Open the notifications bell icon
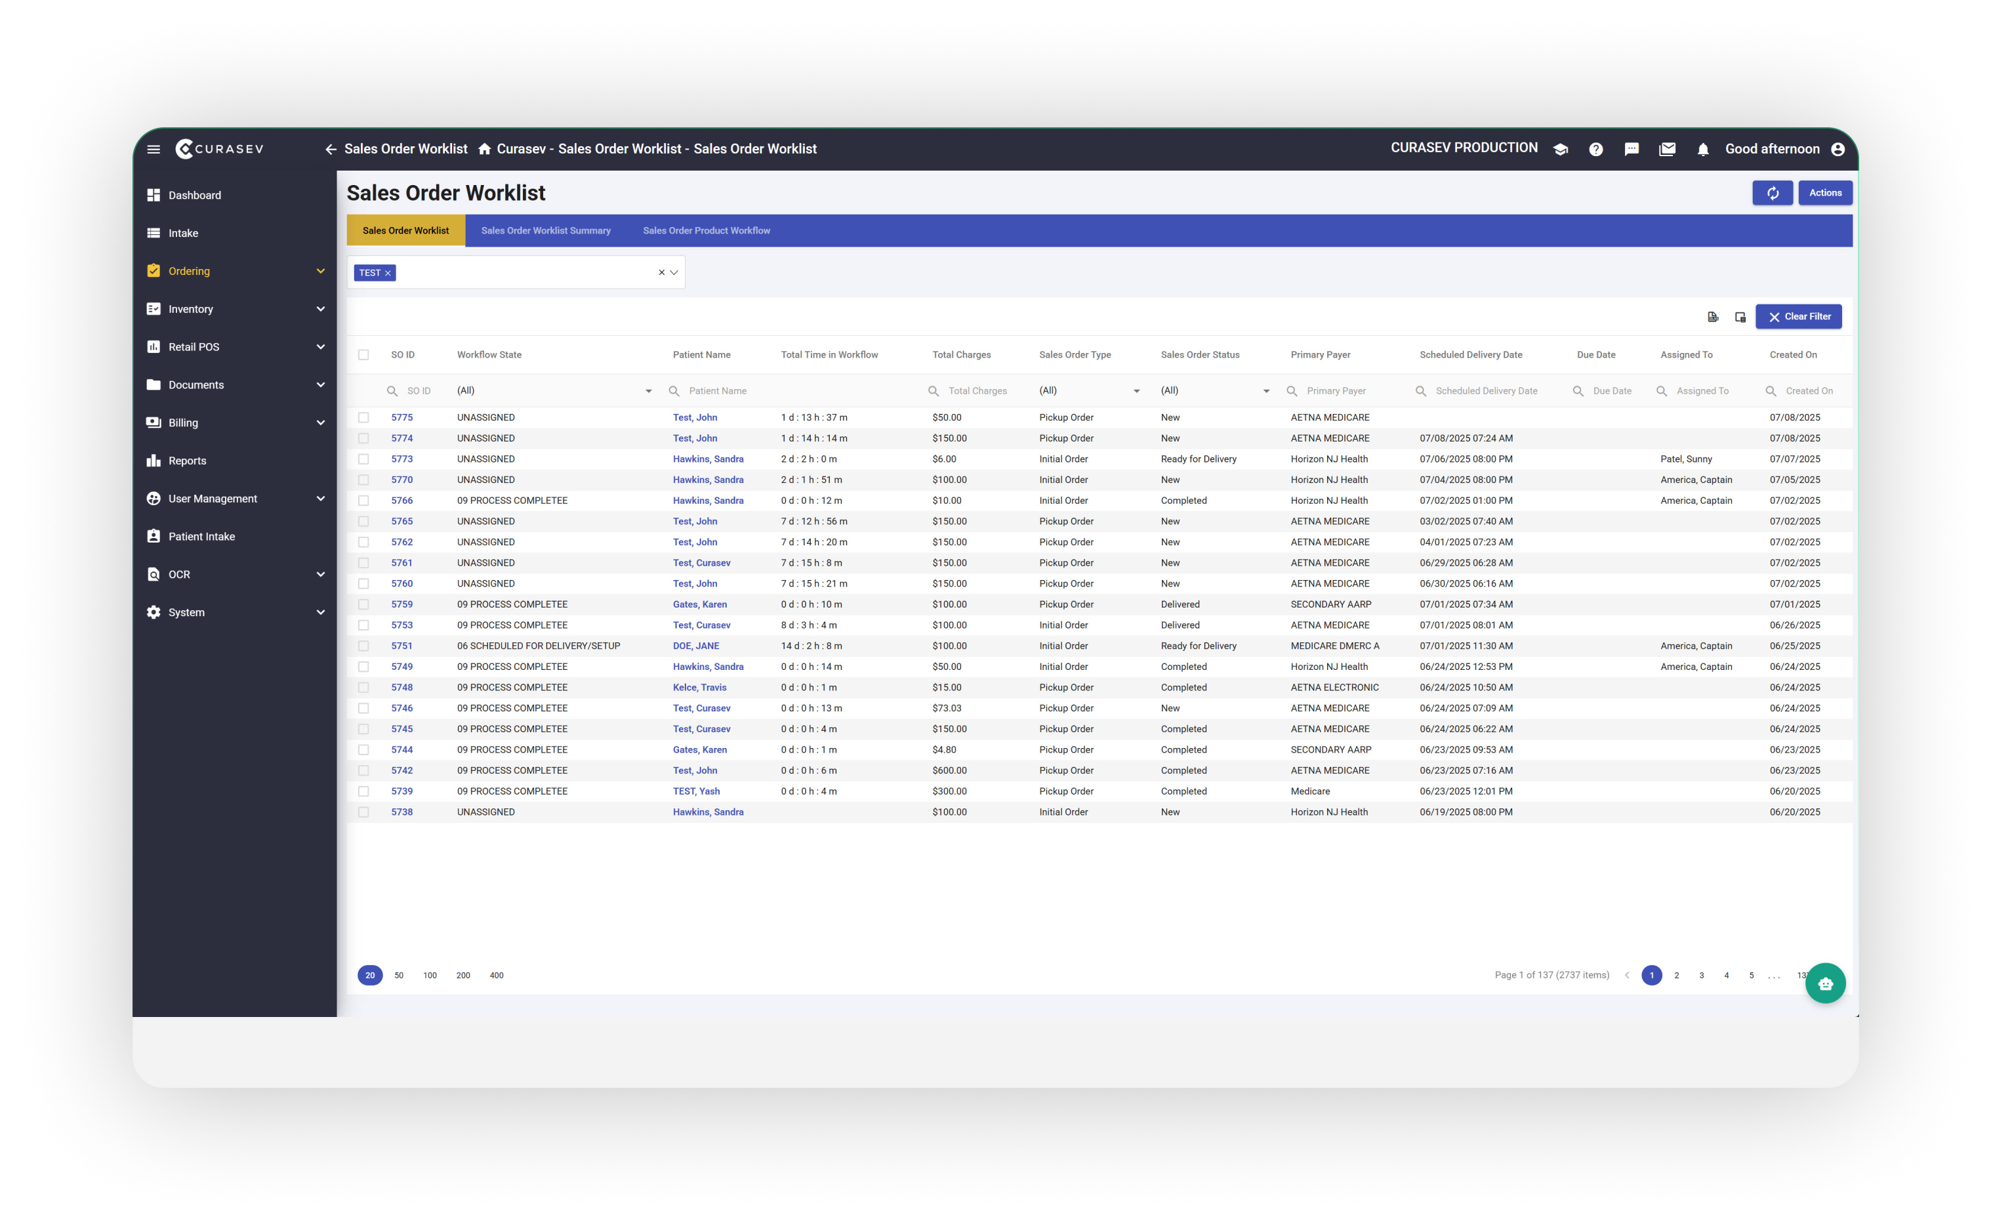This screenshot has width=1991, height=1225. pos(1702,149)
